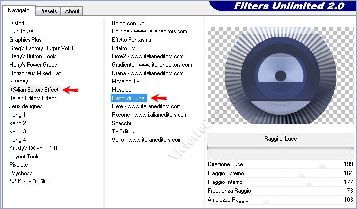Screen dimensions: 357x209
Task: Select Harry's Button Tools category
Action: pyautogui.click(x=32, y=56)
